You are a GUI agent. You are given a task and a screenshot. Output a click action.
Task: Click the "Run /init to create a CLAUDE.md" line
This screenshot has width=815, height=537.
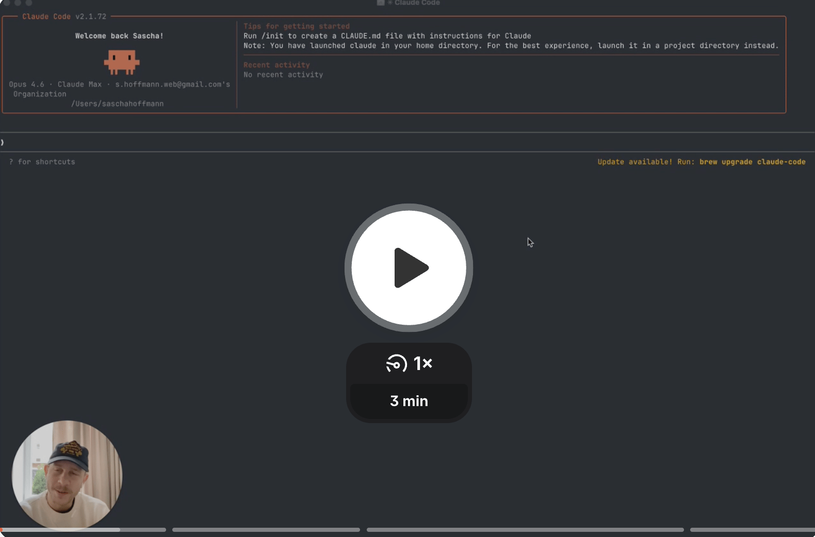point(387,36)
